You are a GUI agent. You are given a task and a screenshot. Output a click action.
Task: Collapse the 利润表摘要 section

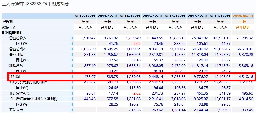point(3,33)
